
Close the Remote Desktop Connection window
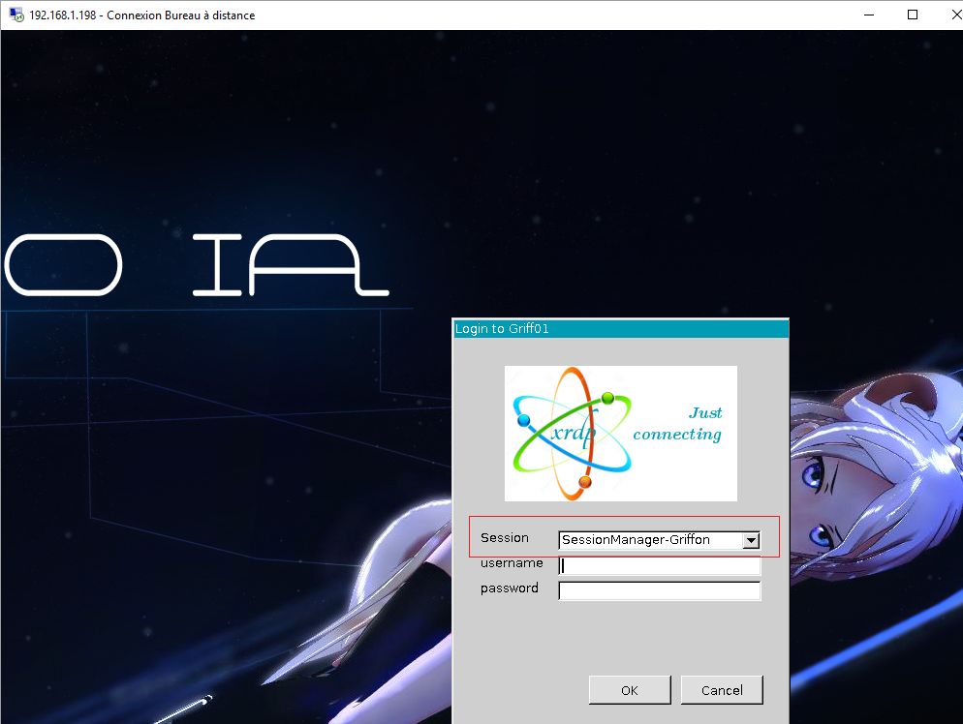(955, 15)
